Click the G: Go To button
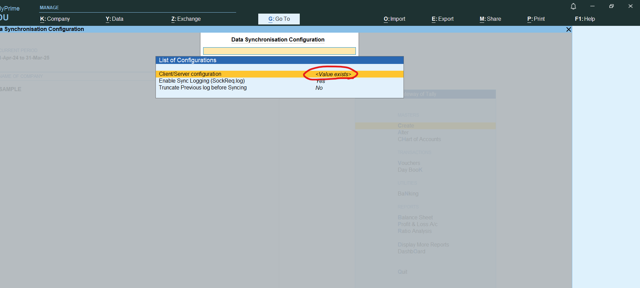This screenshot has width=640, height=288. [x=279, y=19]
